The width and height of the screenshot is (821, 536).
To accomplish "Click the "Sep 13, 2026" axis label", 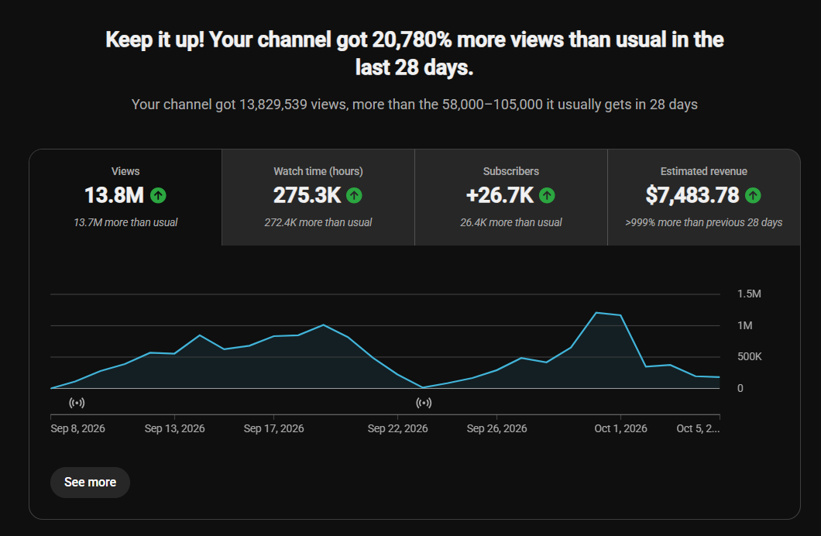I will click(175, 428).
